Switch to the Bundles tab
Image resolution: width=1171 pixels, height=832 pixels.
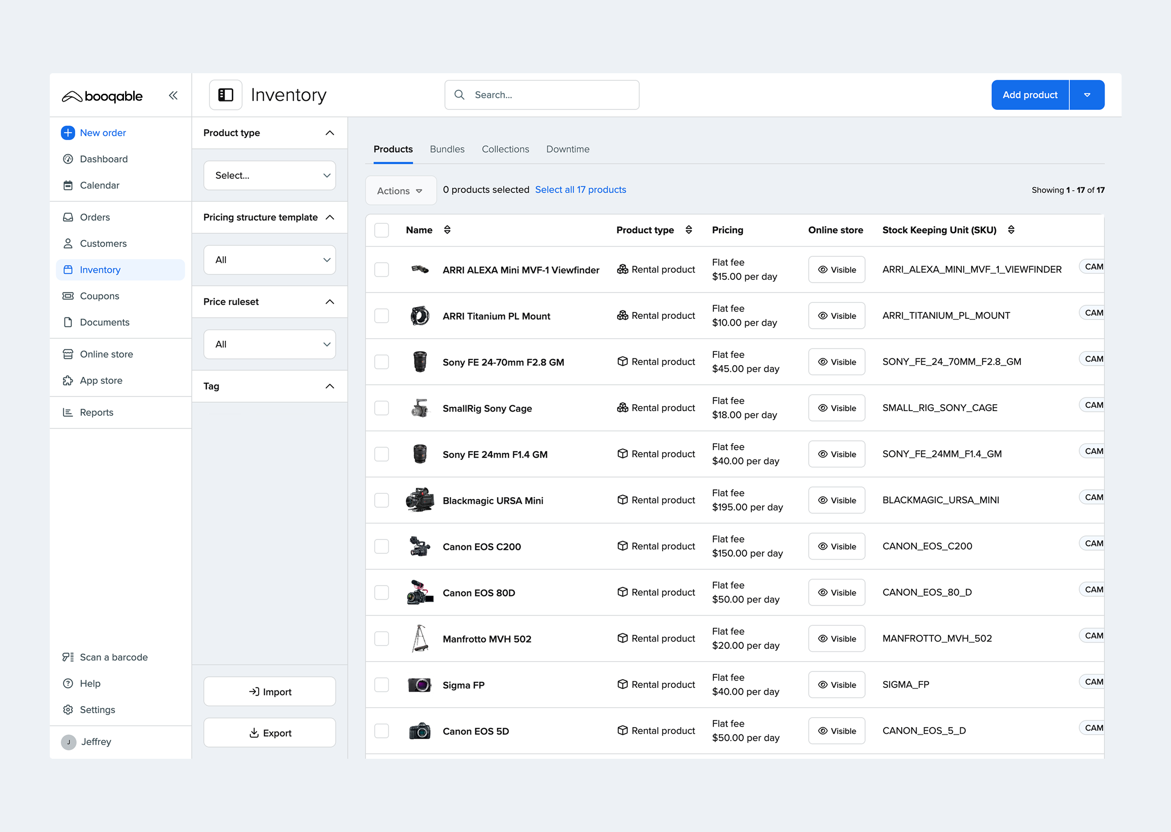pyautogui.click(x=447, y=149)
